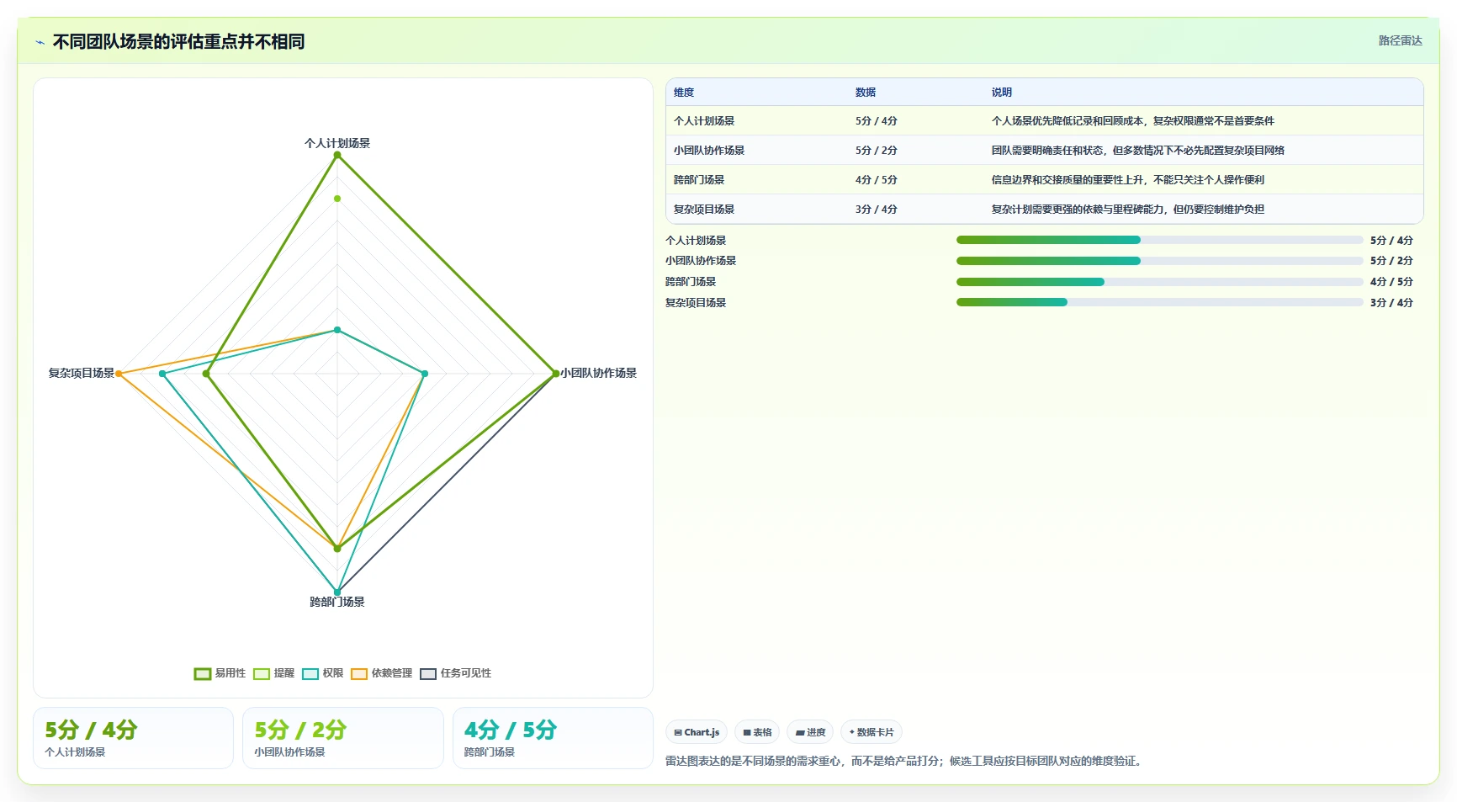Select the 维度 column header
This screenshot has height=802, width=1457.
coord(684,93)
